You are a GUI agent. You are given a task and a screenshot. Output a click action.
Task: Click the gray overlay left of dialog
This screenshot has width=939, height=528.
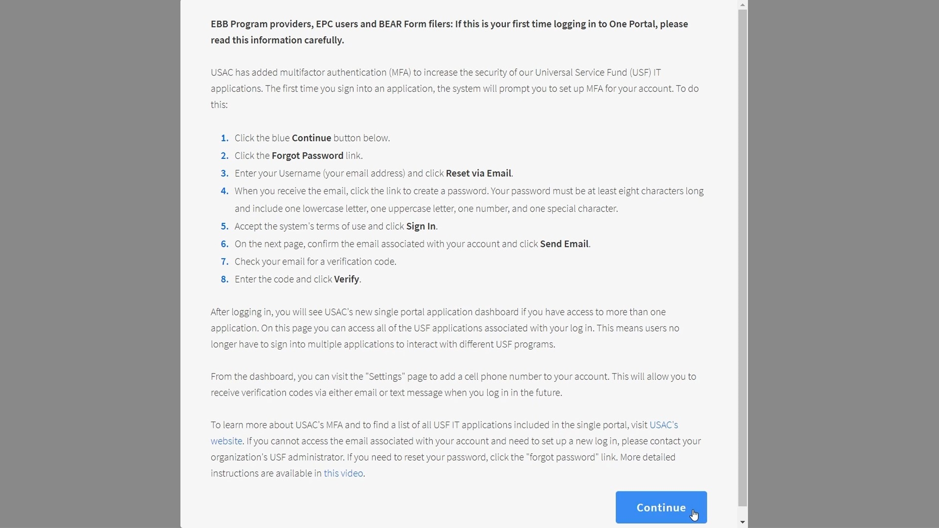(x=90, y=264)
